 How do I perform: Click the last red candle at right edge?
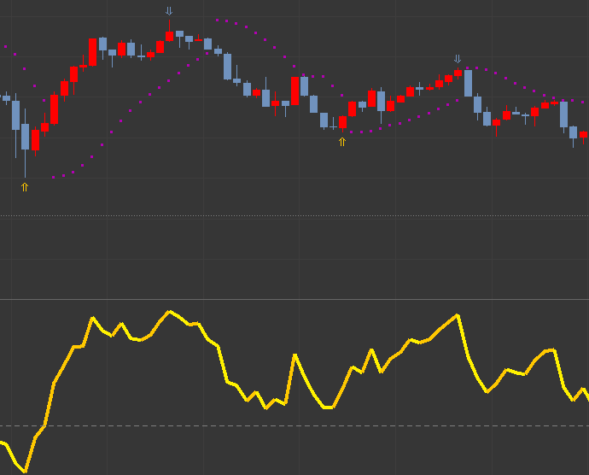tap(584, 134)
